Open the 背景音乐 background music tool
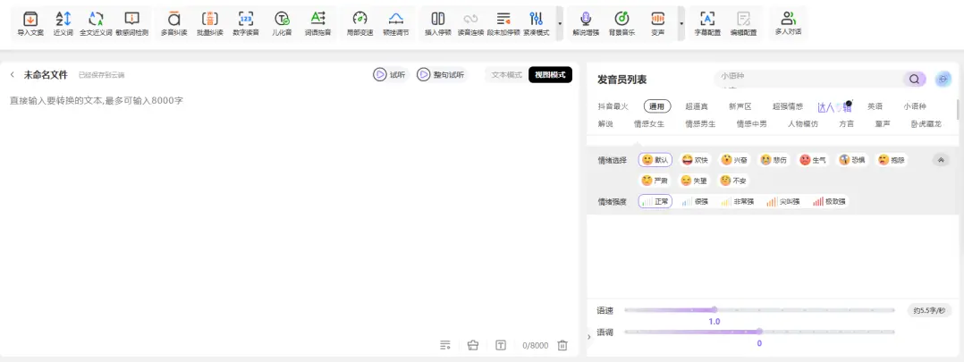Screen dimensions: 964x362 coord(622,22)
